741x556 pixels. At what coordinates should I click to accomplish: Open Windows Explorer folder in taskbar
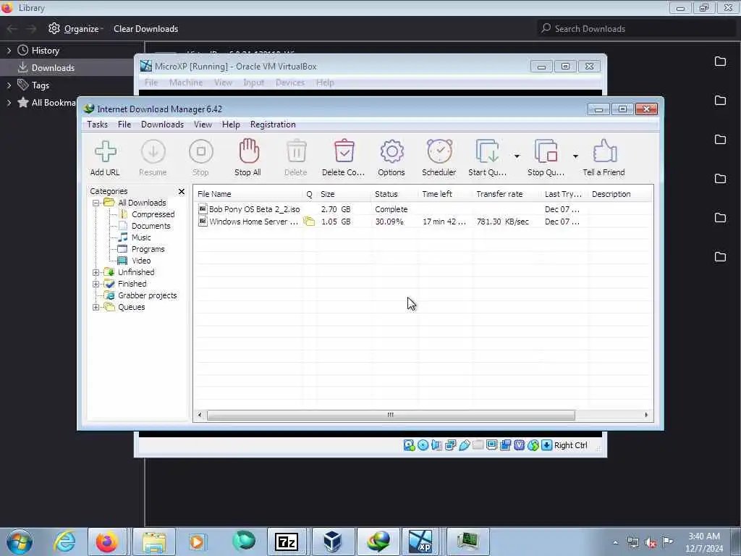click(154, 542)
